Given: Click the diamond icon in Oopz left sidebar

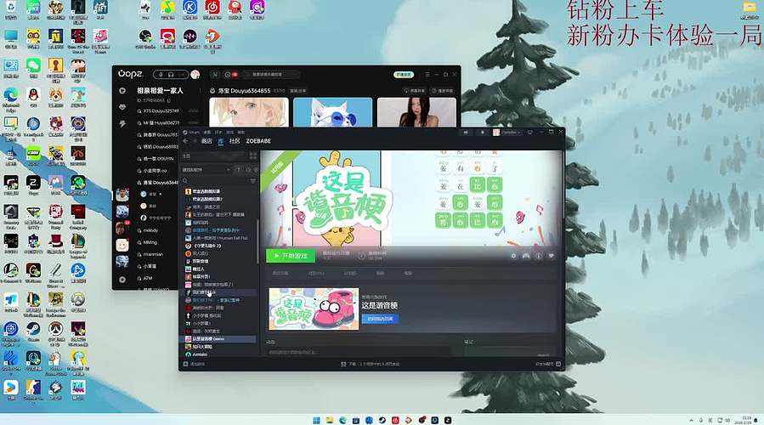Looking at the screenshot, I should (x=122, y=107).
